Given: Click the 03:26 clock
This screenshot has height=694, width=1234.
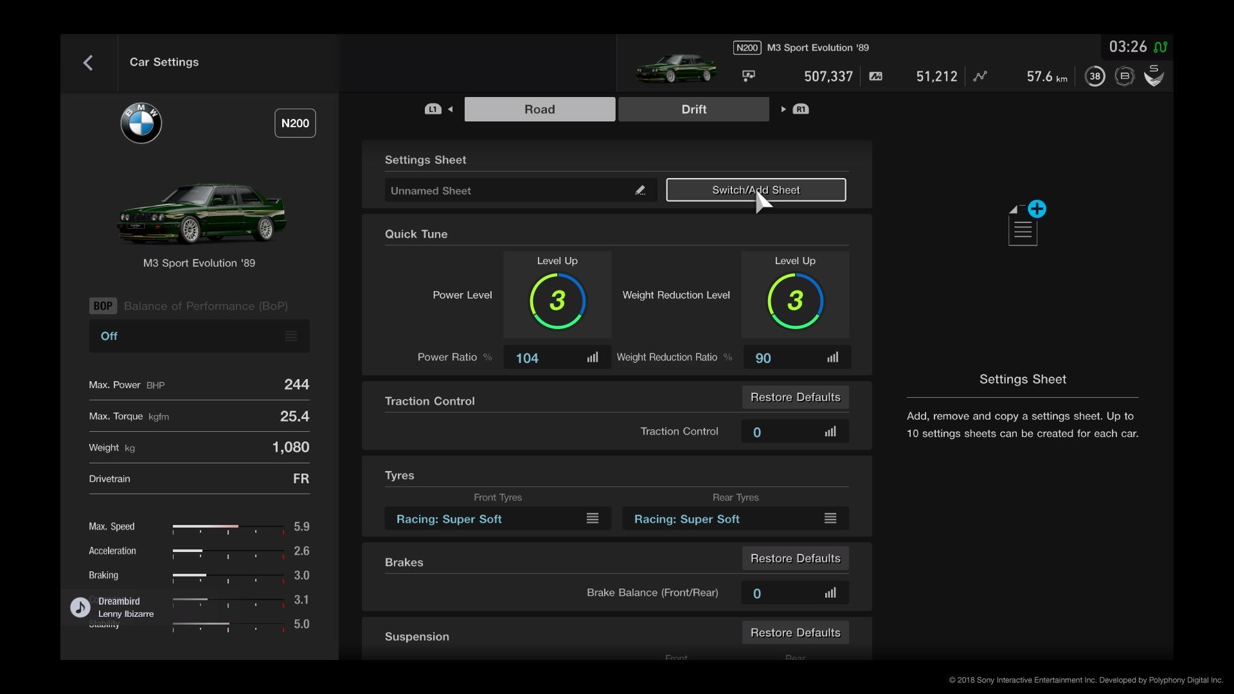Looking at the screenshot, I should point(1128,47).
